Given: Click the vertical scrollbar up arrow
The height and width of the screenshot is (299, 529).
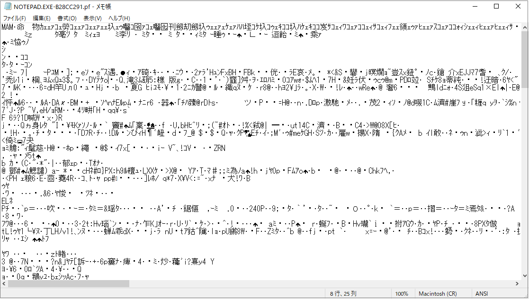Looking at the screenshot, I should click(x=525, y=27).
